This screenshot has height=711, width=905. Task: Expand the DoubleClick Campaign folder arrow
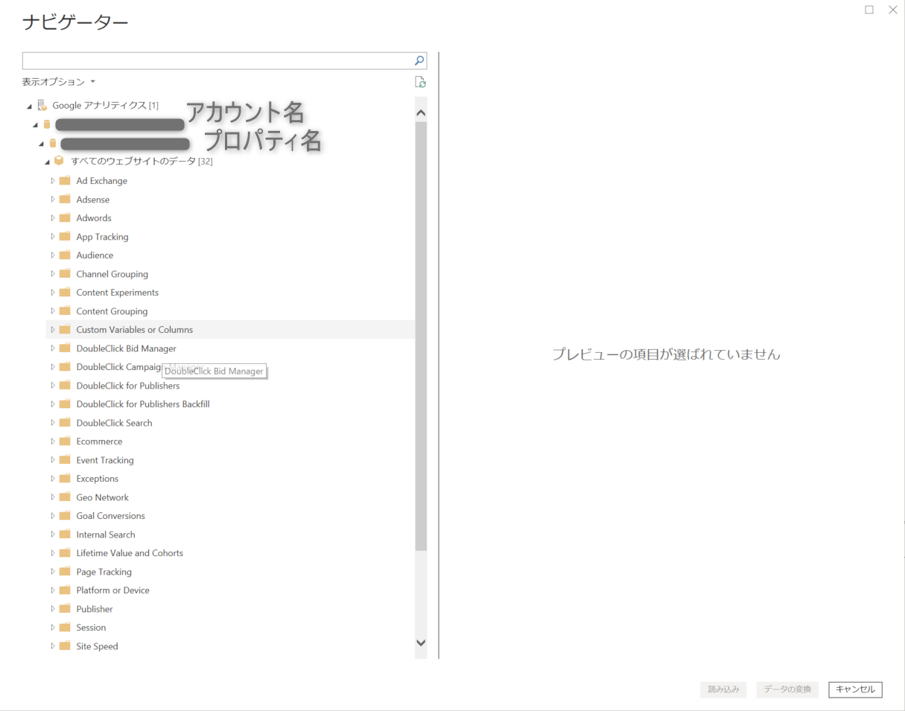(53, 367)
